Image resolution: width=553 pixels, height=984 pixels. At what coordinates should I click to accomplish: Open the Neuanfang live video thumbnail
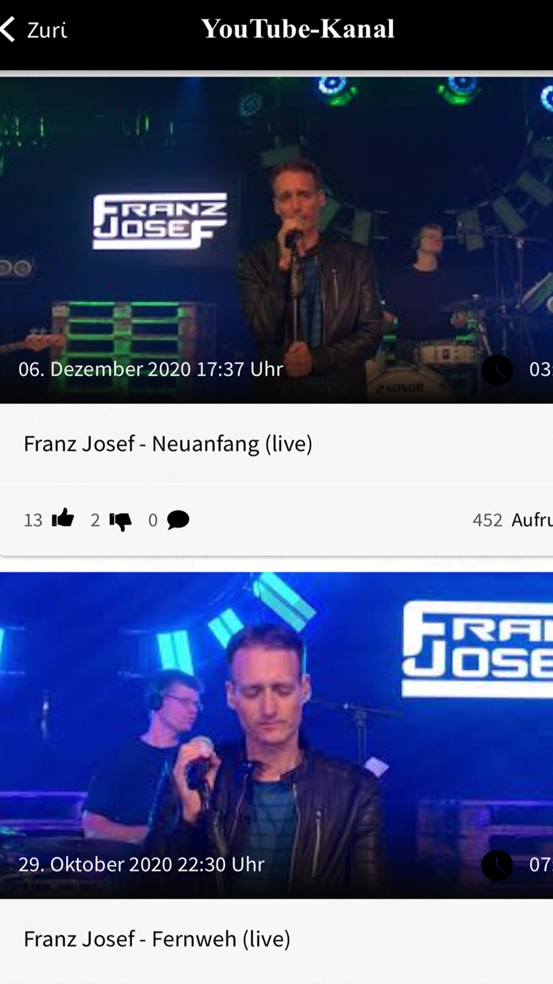click(276, 240)
